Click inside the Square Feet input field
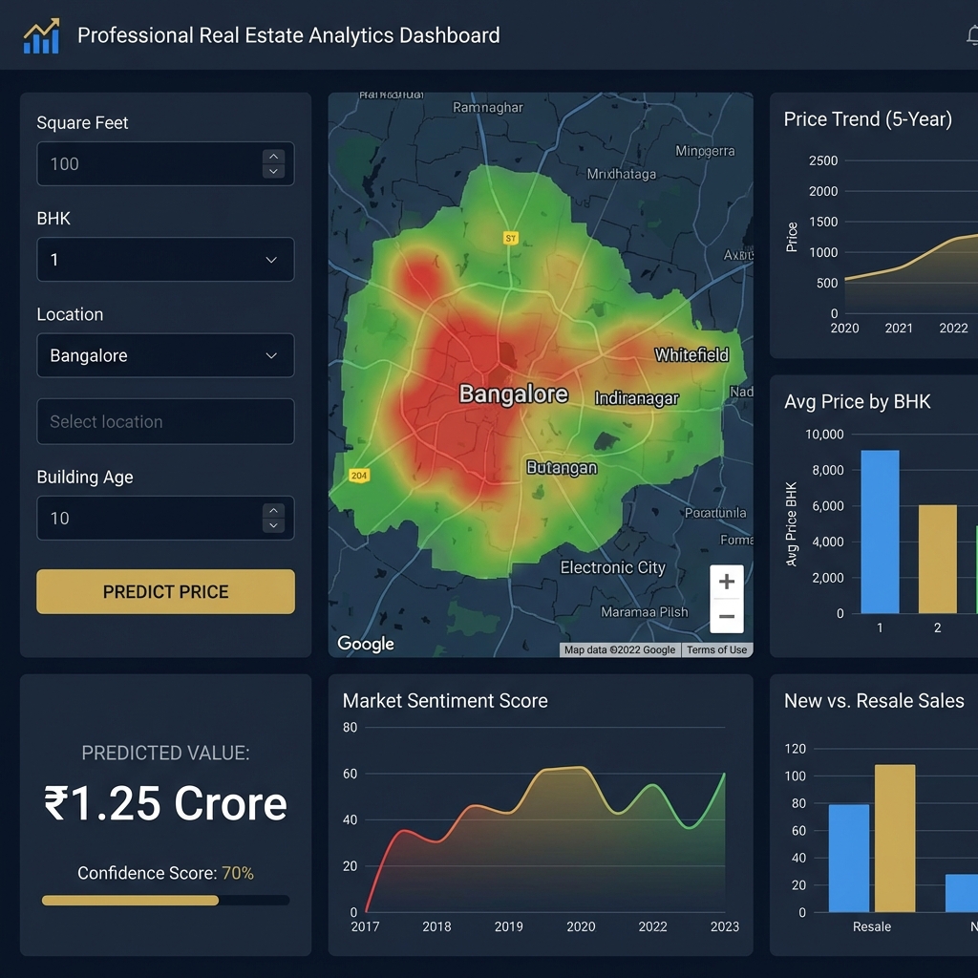978x978 pixels. tap(143, 163)
